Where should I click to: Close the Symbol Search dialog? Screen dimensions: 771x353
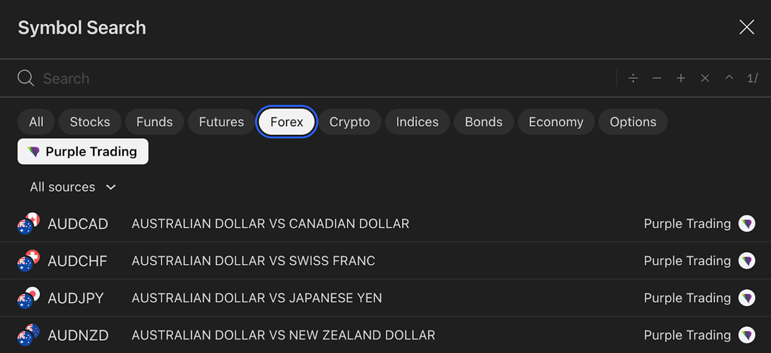pos(747,27)
